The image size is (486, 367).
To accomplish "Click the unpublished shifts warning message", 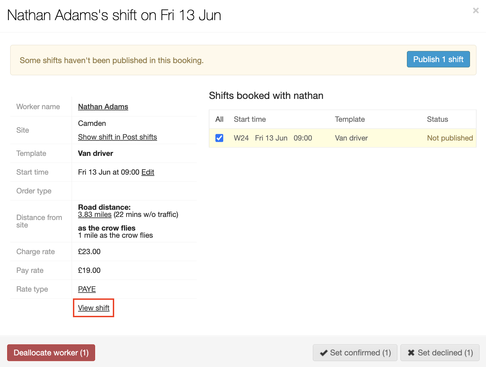I will [x=111, y=60].
